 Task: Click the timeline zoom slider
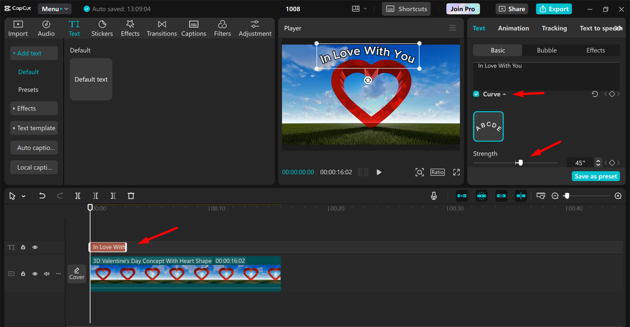pos(587,196)
